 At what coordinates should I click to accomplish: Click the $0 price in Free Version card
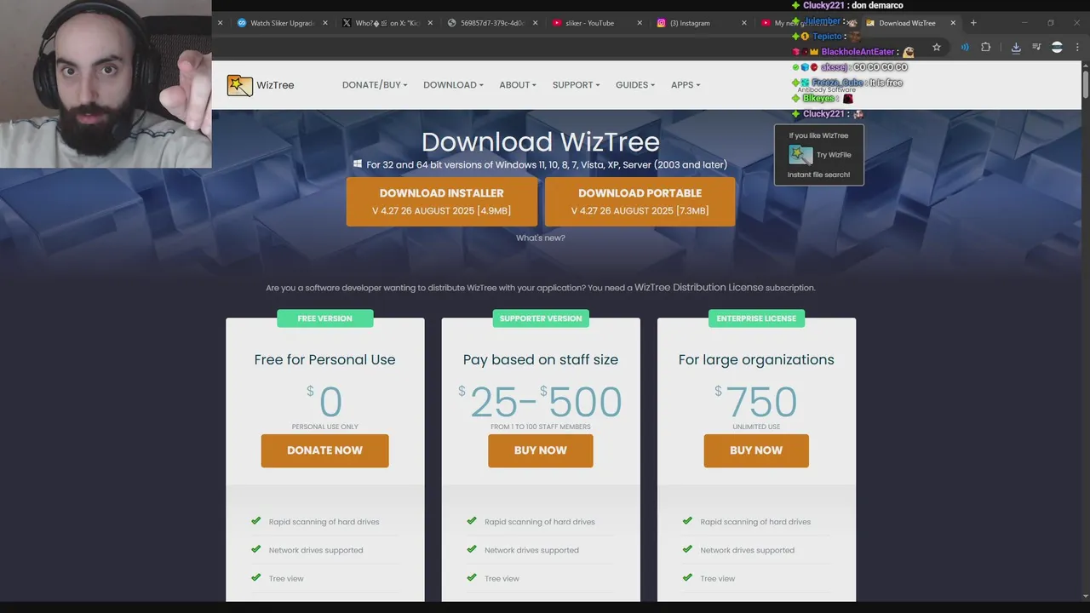[x=324, y=402]
